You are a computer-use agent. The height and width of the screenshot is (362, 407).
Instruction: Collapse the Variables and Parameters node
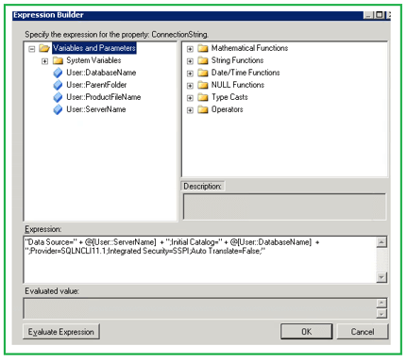point(31,49)
